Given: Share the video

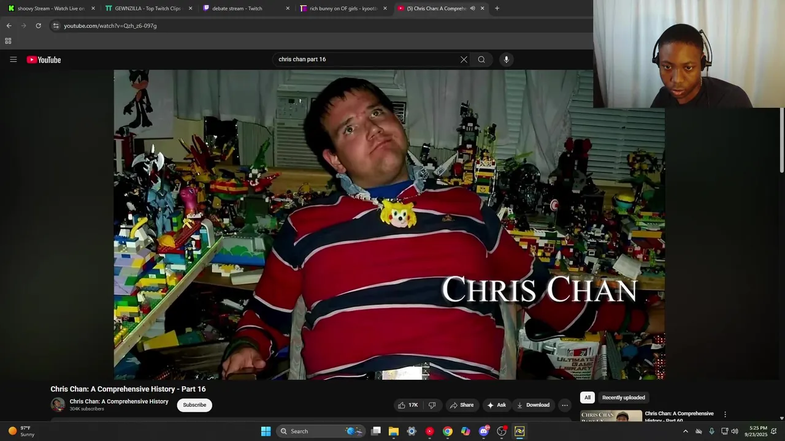Looking at the screenshot, I should point(461,405).
